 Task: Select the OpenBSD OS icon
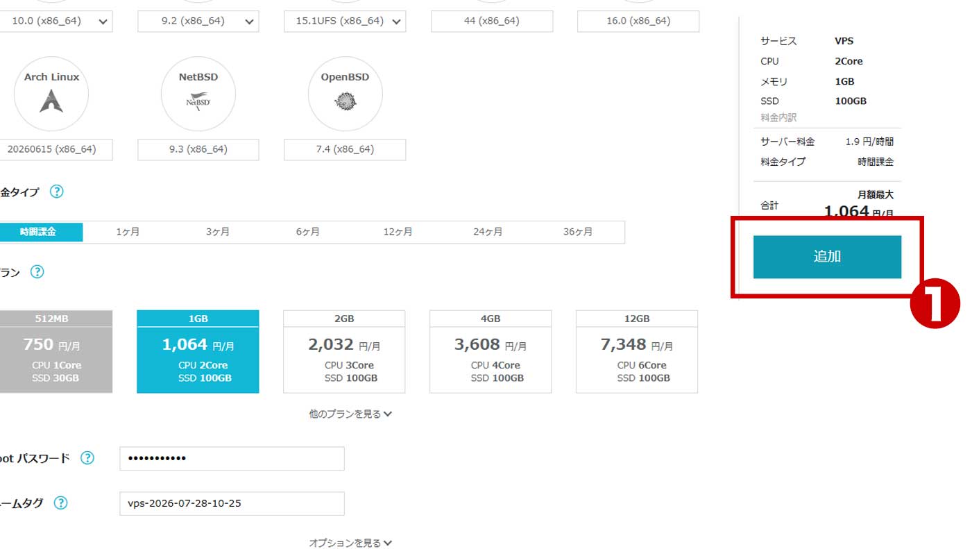[345, 94]
